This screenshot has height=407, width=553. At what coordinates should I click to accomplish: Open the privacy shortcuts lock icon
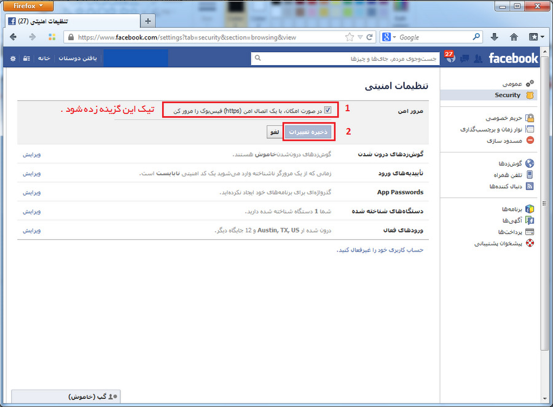tap(26, 58)
